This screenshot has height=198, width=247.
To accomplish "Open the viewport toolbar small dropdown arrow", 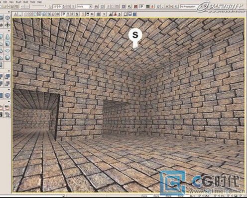I will (104, 14).
